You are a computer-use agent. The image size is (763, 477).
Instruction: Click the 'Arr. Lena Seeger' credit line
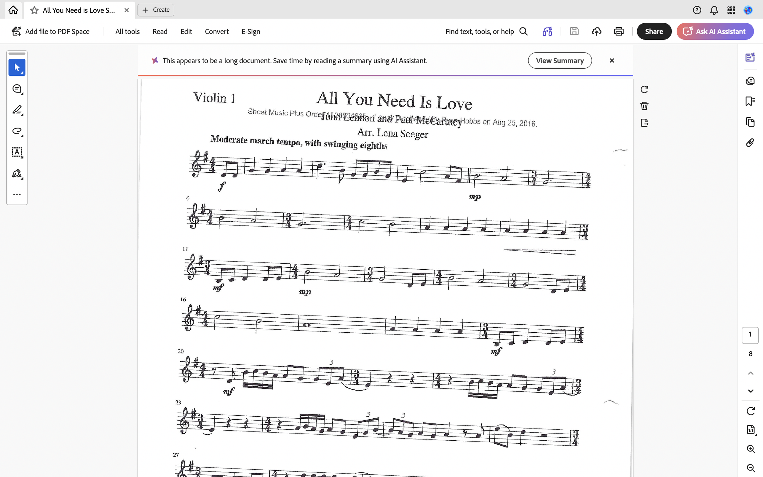[393, 133]
